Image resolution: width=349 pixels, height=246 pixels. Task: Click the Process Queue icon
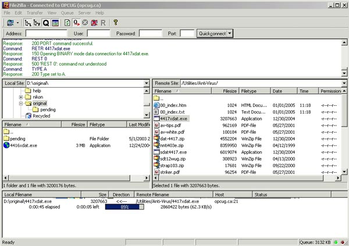coord(76,23)
